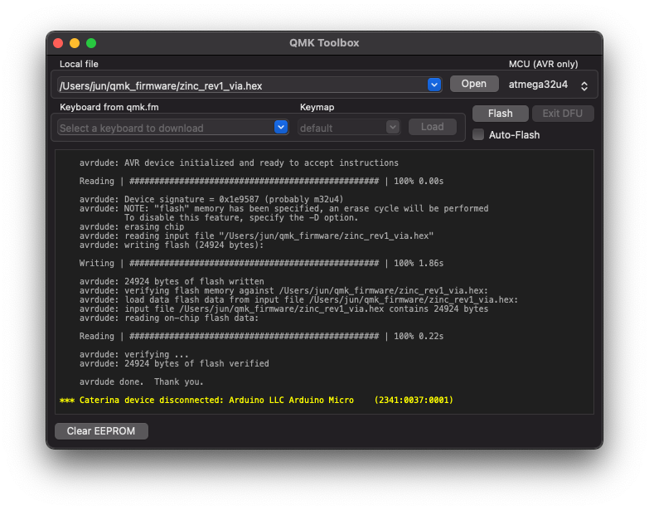Close the QMK Toolbox window

[58, 43]
